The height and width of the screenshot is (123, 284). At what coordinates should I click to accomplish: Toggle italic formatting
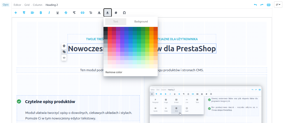(x=49, y=13)
